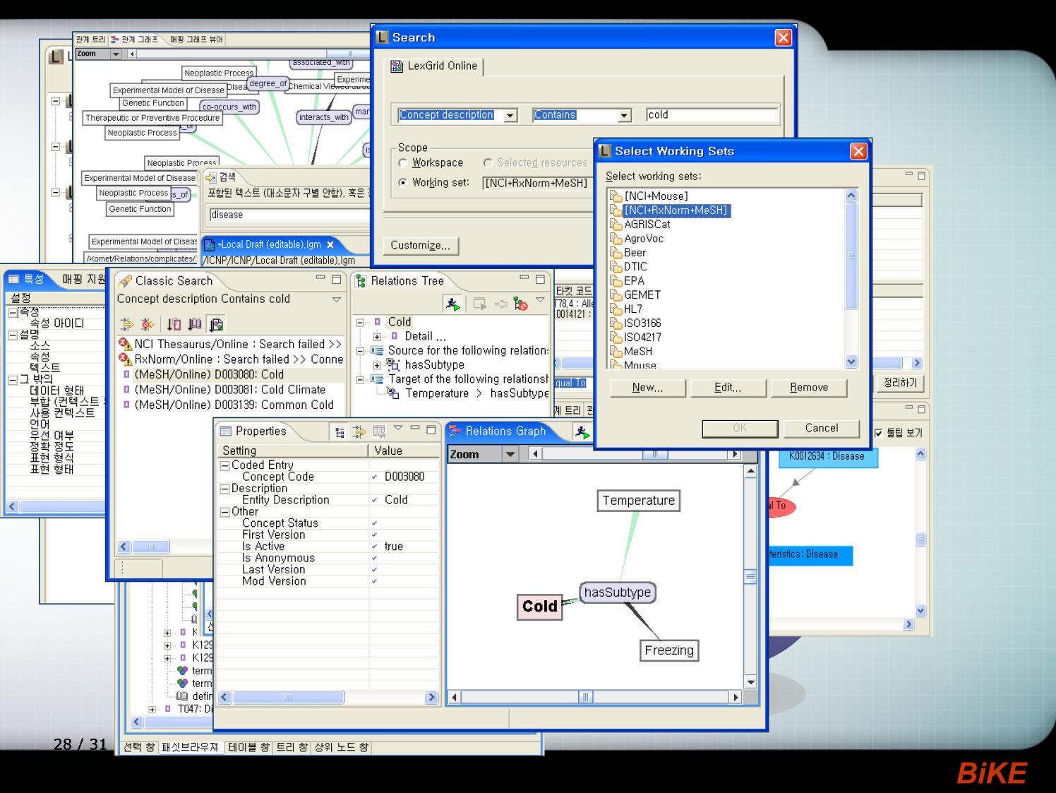1056x793 pixels.
Task: Click Remove button in working sets dialog
Action: point(809,388)
